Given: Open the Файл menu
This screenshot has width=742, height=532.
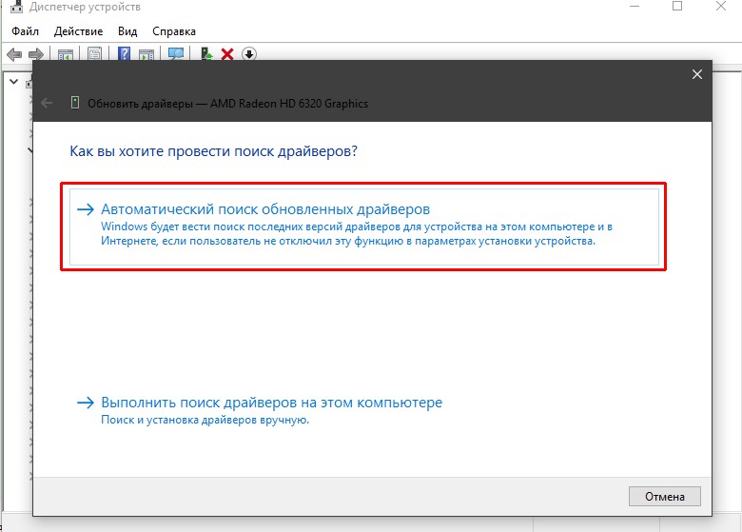Looking at the screenshot, I should (x=25, y=31).
